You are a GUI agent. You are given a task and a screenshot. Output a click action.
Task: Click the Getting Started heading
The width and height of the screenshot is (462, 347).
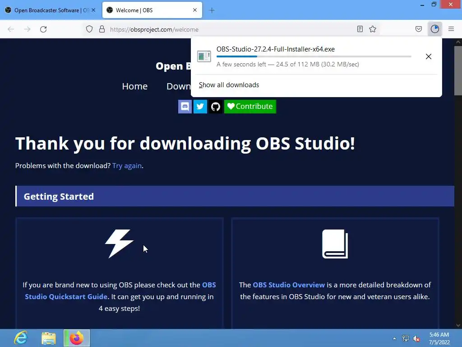(x=59, y=197)
